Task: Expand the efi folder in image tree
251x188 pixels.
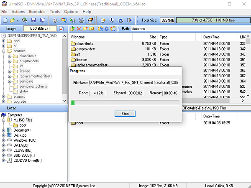Action: point(3,46)
